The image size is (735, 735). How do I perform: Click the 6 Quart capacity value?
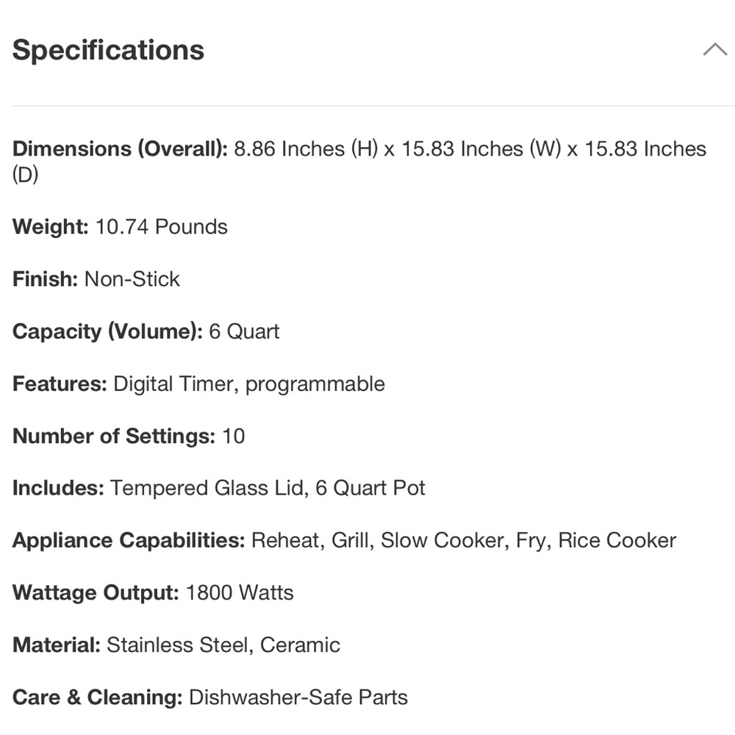(x=244, y=331)
